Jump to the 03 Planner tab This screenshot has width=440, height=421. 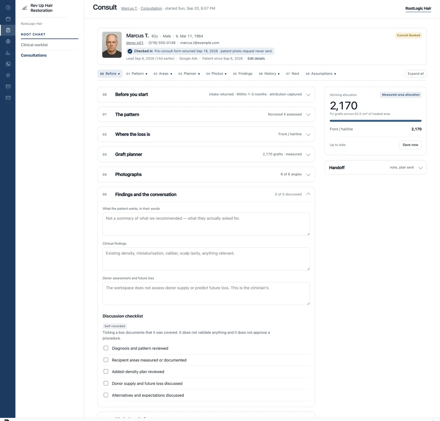[x=189, y=74]
